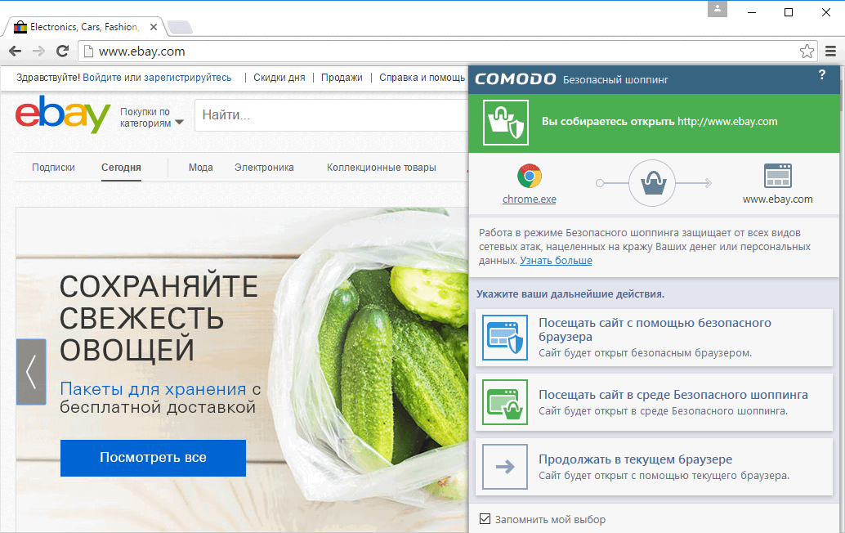Bookmark this page with the star icon

pyautogui.click(x=807, y=52)
